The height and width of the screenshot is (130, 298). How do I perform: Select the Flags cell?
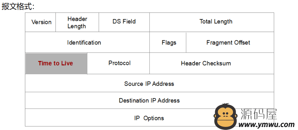coord(168,42)
